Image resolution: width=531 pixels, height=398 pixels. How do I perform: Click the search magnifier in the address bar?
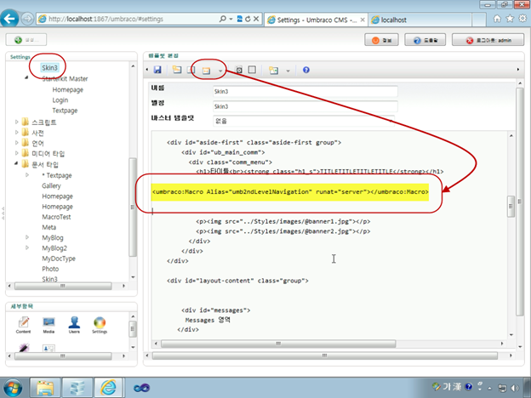tap(222, 19)
